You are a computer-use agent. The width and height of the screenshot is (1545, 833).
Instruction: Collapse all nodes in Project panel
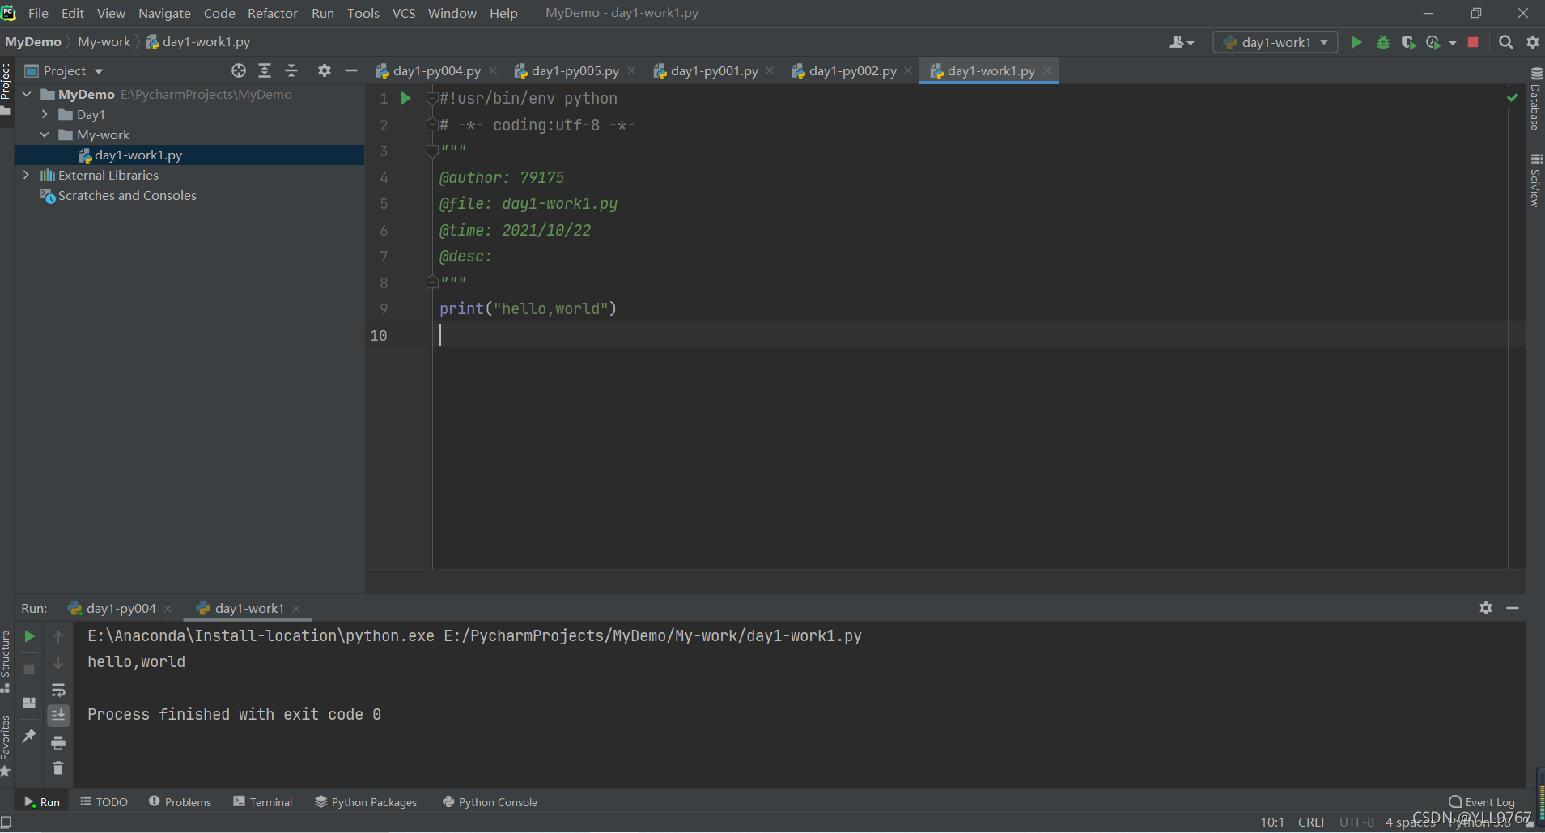[291, 70]
